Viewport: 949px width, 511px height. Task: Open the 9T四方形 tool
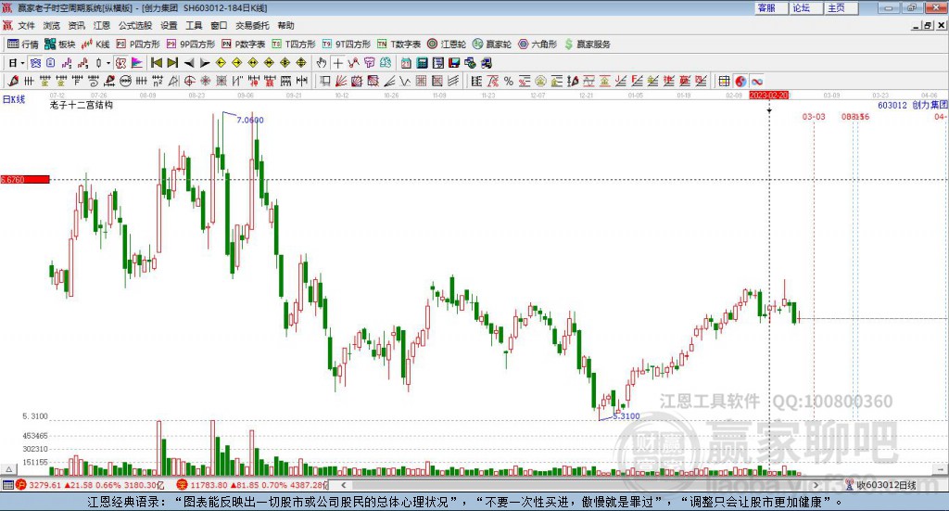[x=347, y=45]
